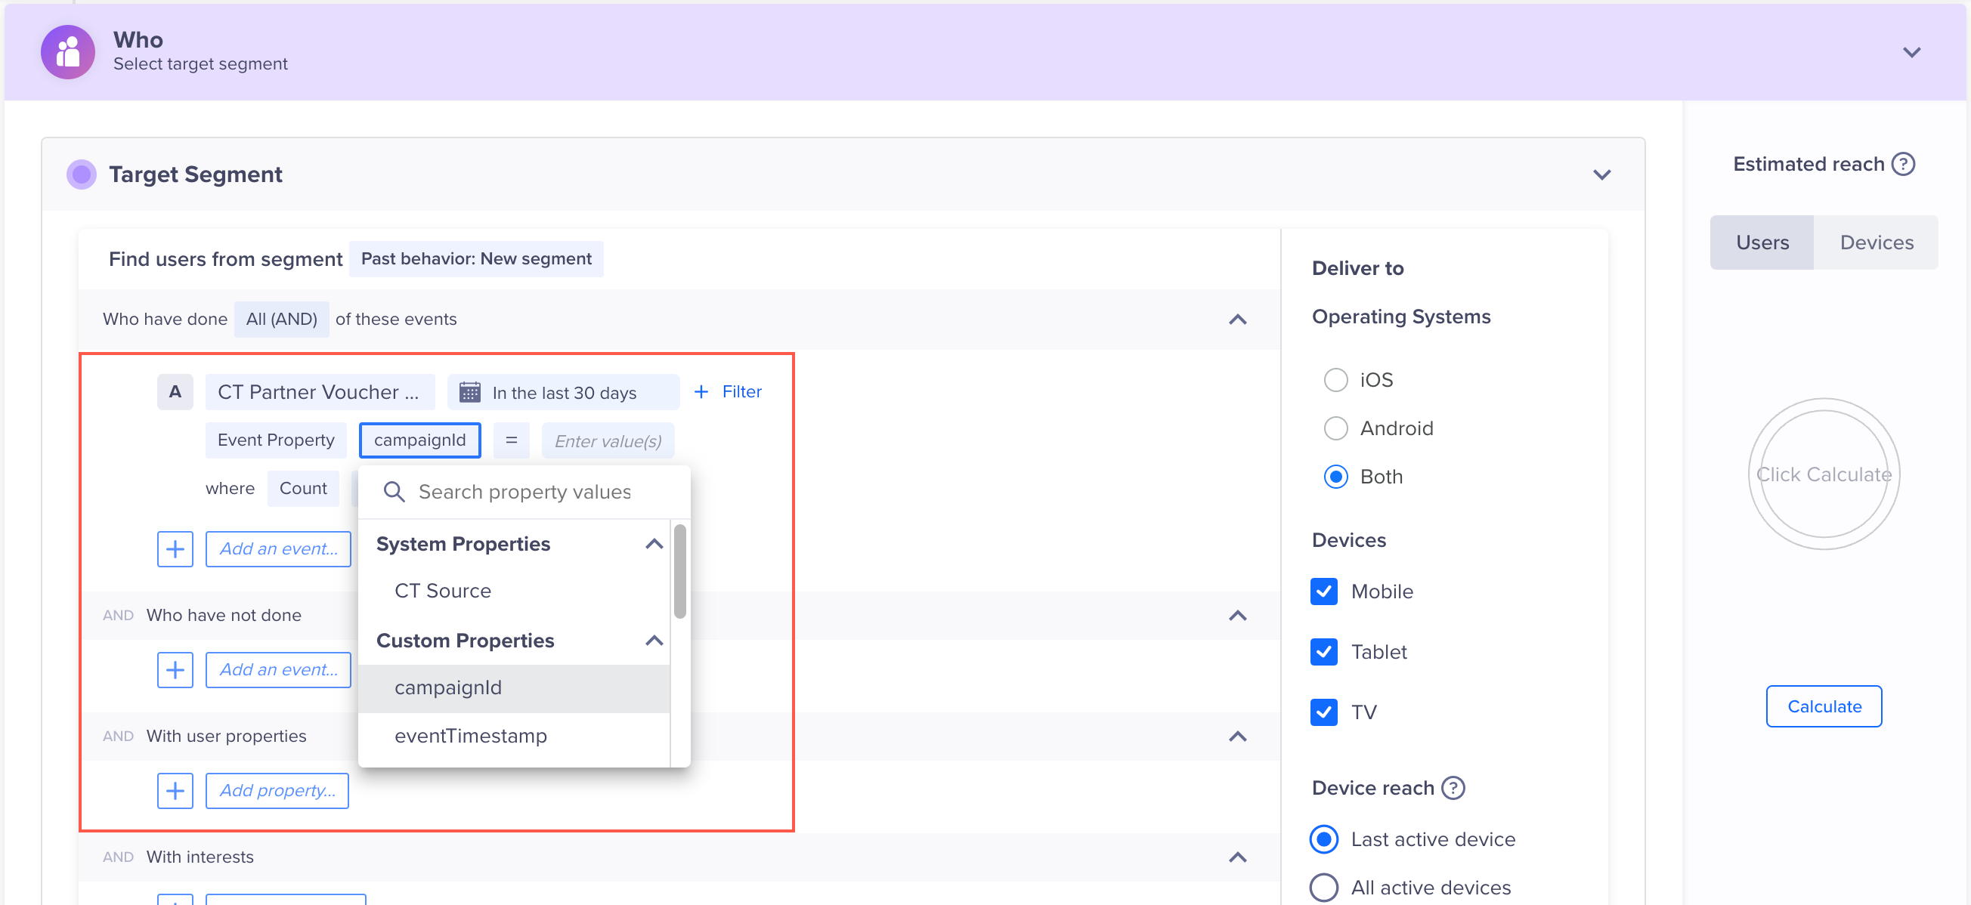
Task: Open the All (AND) condition dropdown
Action: coord(282,319)
